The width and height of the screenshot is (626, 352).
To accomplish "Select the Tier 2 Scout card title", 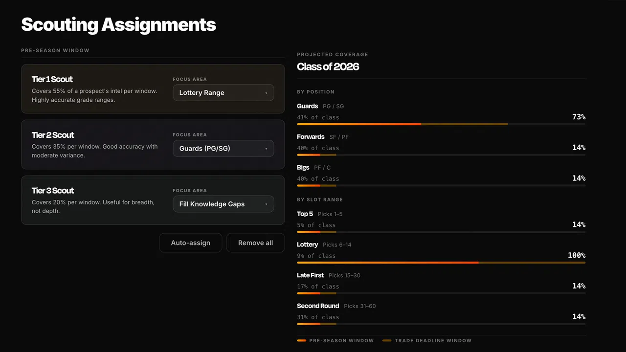I will (x=53, y=135).
